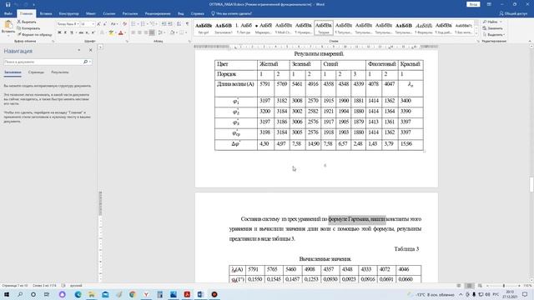Click the Вход sign-in button
Screen dimensions: 534x300
tap(473, 4)
